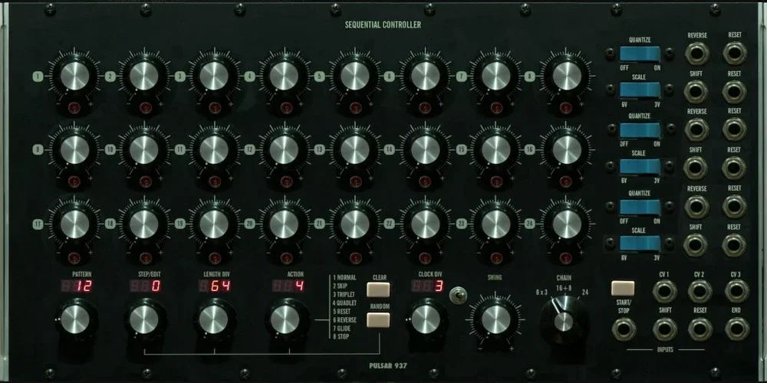Click the '16+8' Chain position label

564,288
